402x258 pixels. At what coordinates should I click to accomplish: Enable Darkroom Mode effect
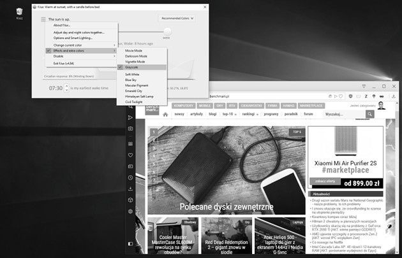pos(142,56)
